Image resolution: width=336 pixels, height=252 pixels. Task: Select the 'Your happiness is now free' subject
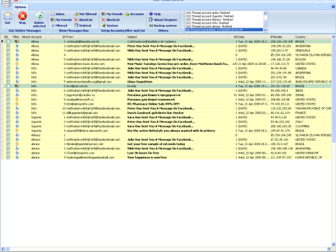pyautogui.click(x=147, y=157)
